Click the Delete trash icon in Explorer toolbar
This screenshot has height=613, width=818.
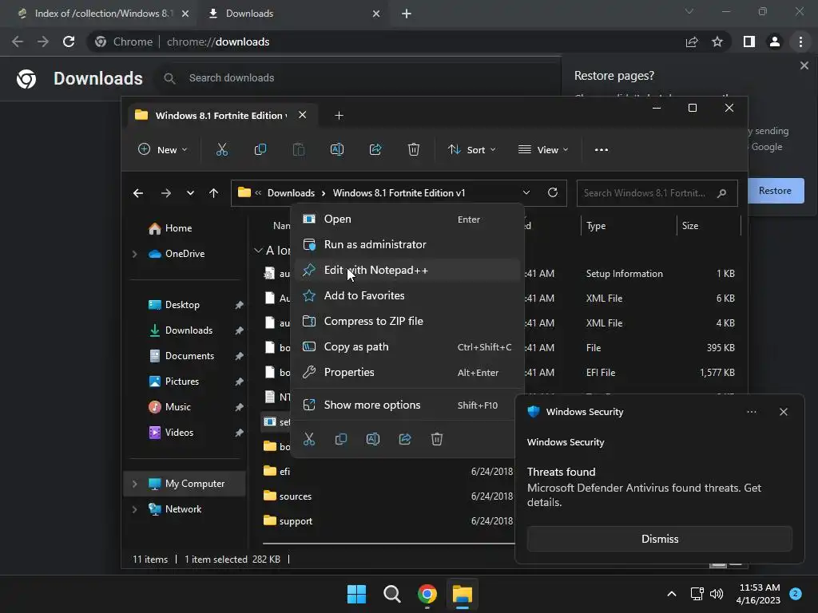414,149
